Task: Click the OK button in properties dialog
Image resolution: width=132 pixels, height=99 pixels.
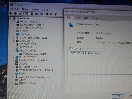Action: click(119, 96)
